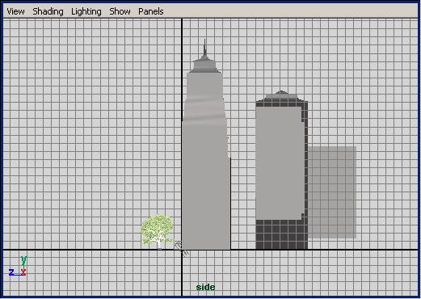The height and width of the screenshot is (299, 421).
Task: Open the Lighting menu
Action: pos(86,11)
